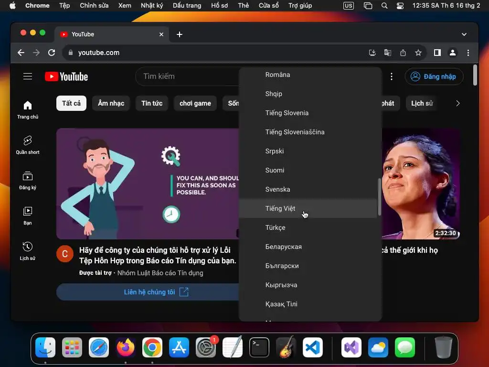Viewport: 489px width, 367px height.
Task: Click Chrome back arrow
Action: (21, 53)
